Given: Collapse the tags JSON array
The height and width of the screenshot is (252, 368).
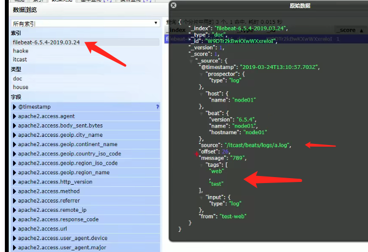Looking at the screenshot, I should point(201,165).
